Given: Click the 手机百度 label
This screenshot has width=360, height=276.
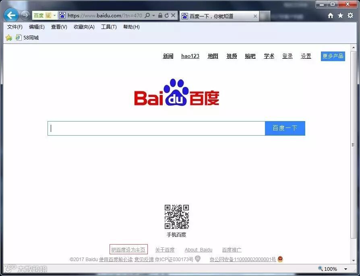Looking at the screenshot, I should pyautogui.click(x=176, y=235).
